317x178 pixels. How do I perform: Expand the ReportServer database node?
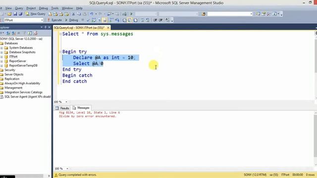[x=1, y=61]
